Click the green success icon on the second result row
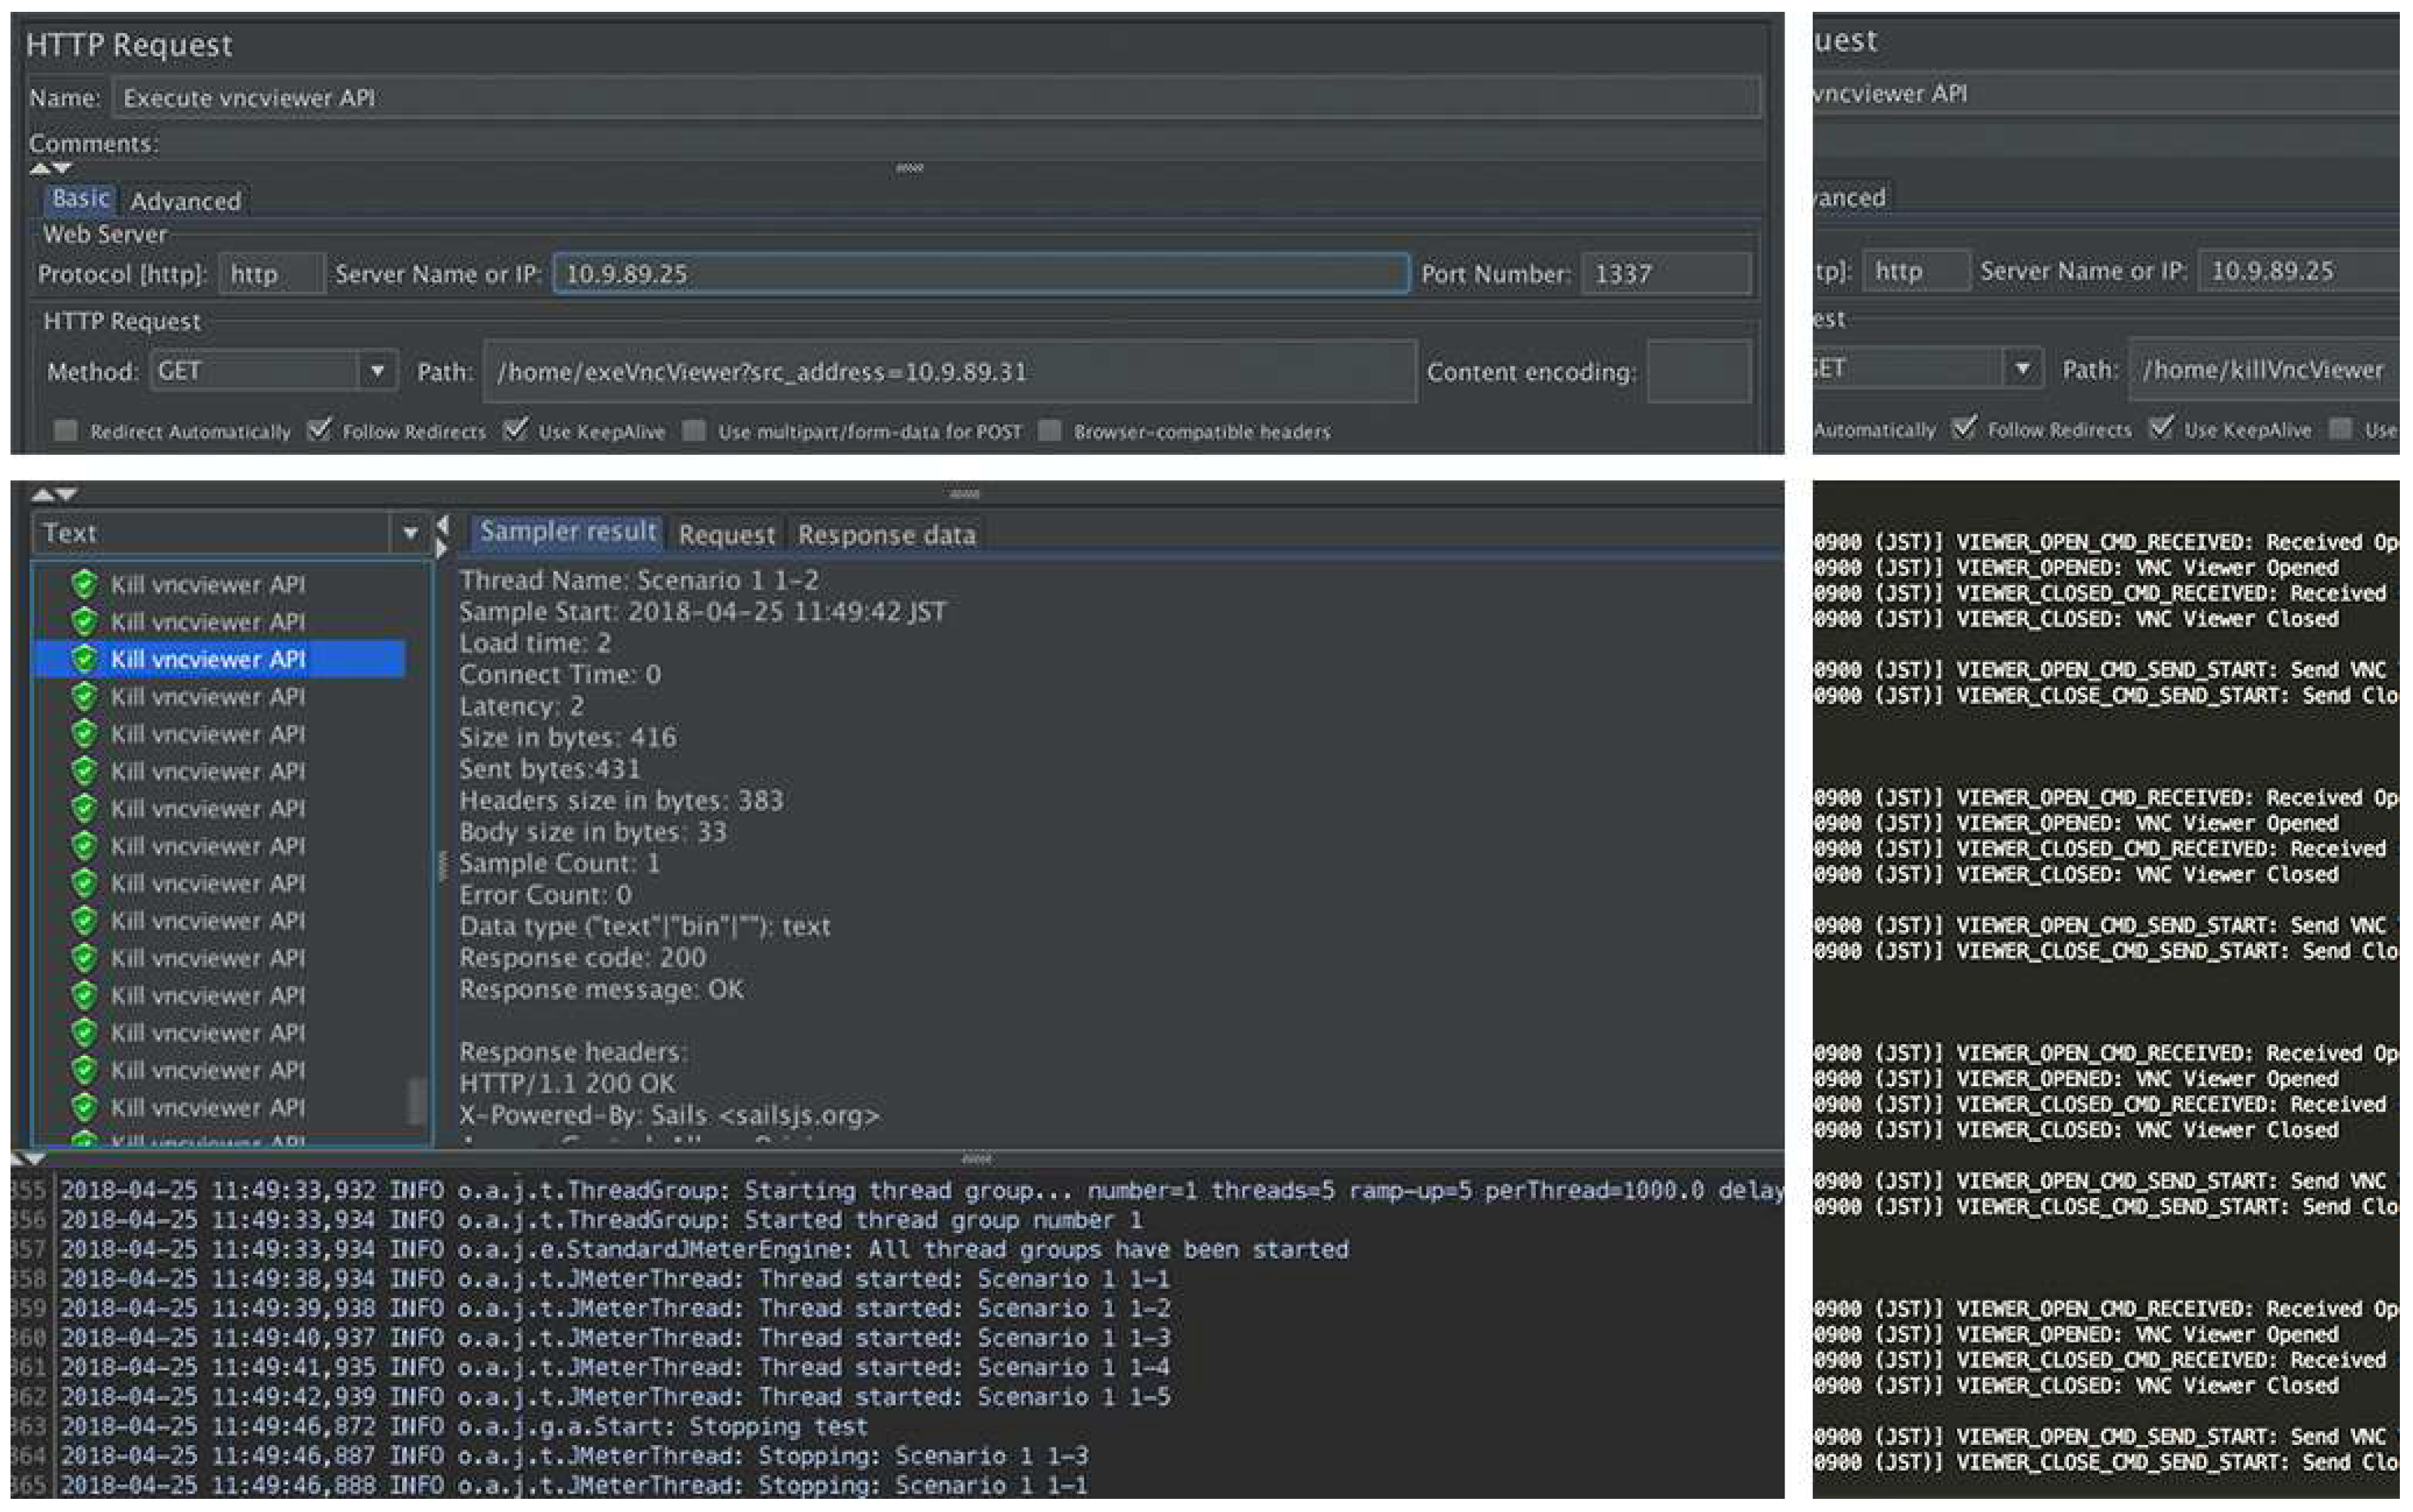2413x1512 pixels. (85, 621)
